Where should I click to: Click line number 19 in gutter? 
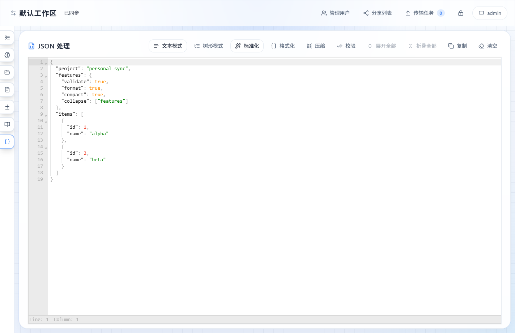coord(40,179)
